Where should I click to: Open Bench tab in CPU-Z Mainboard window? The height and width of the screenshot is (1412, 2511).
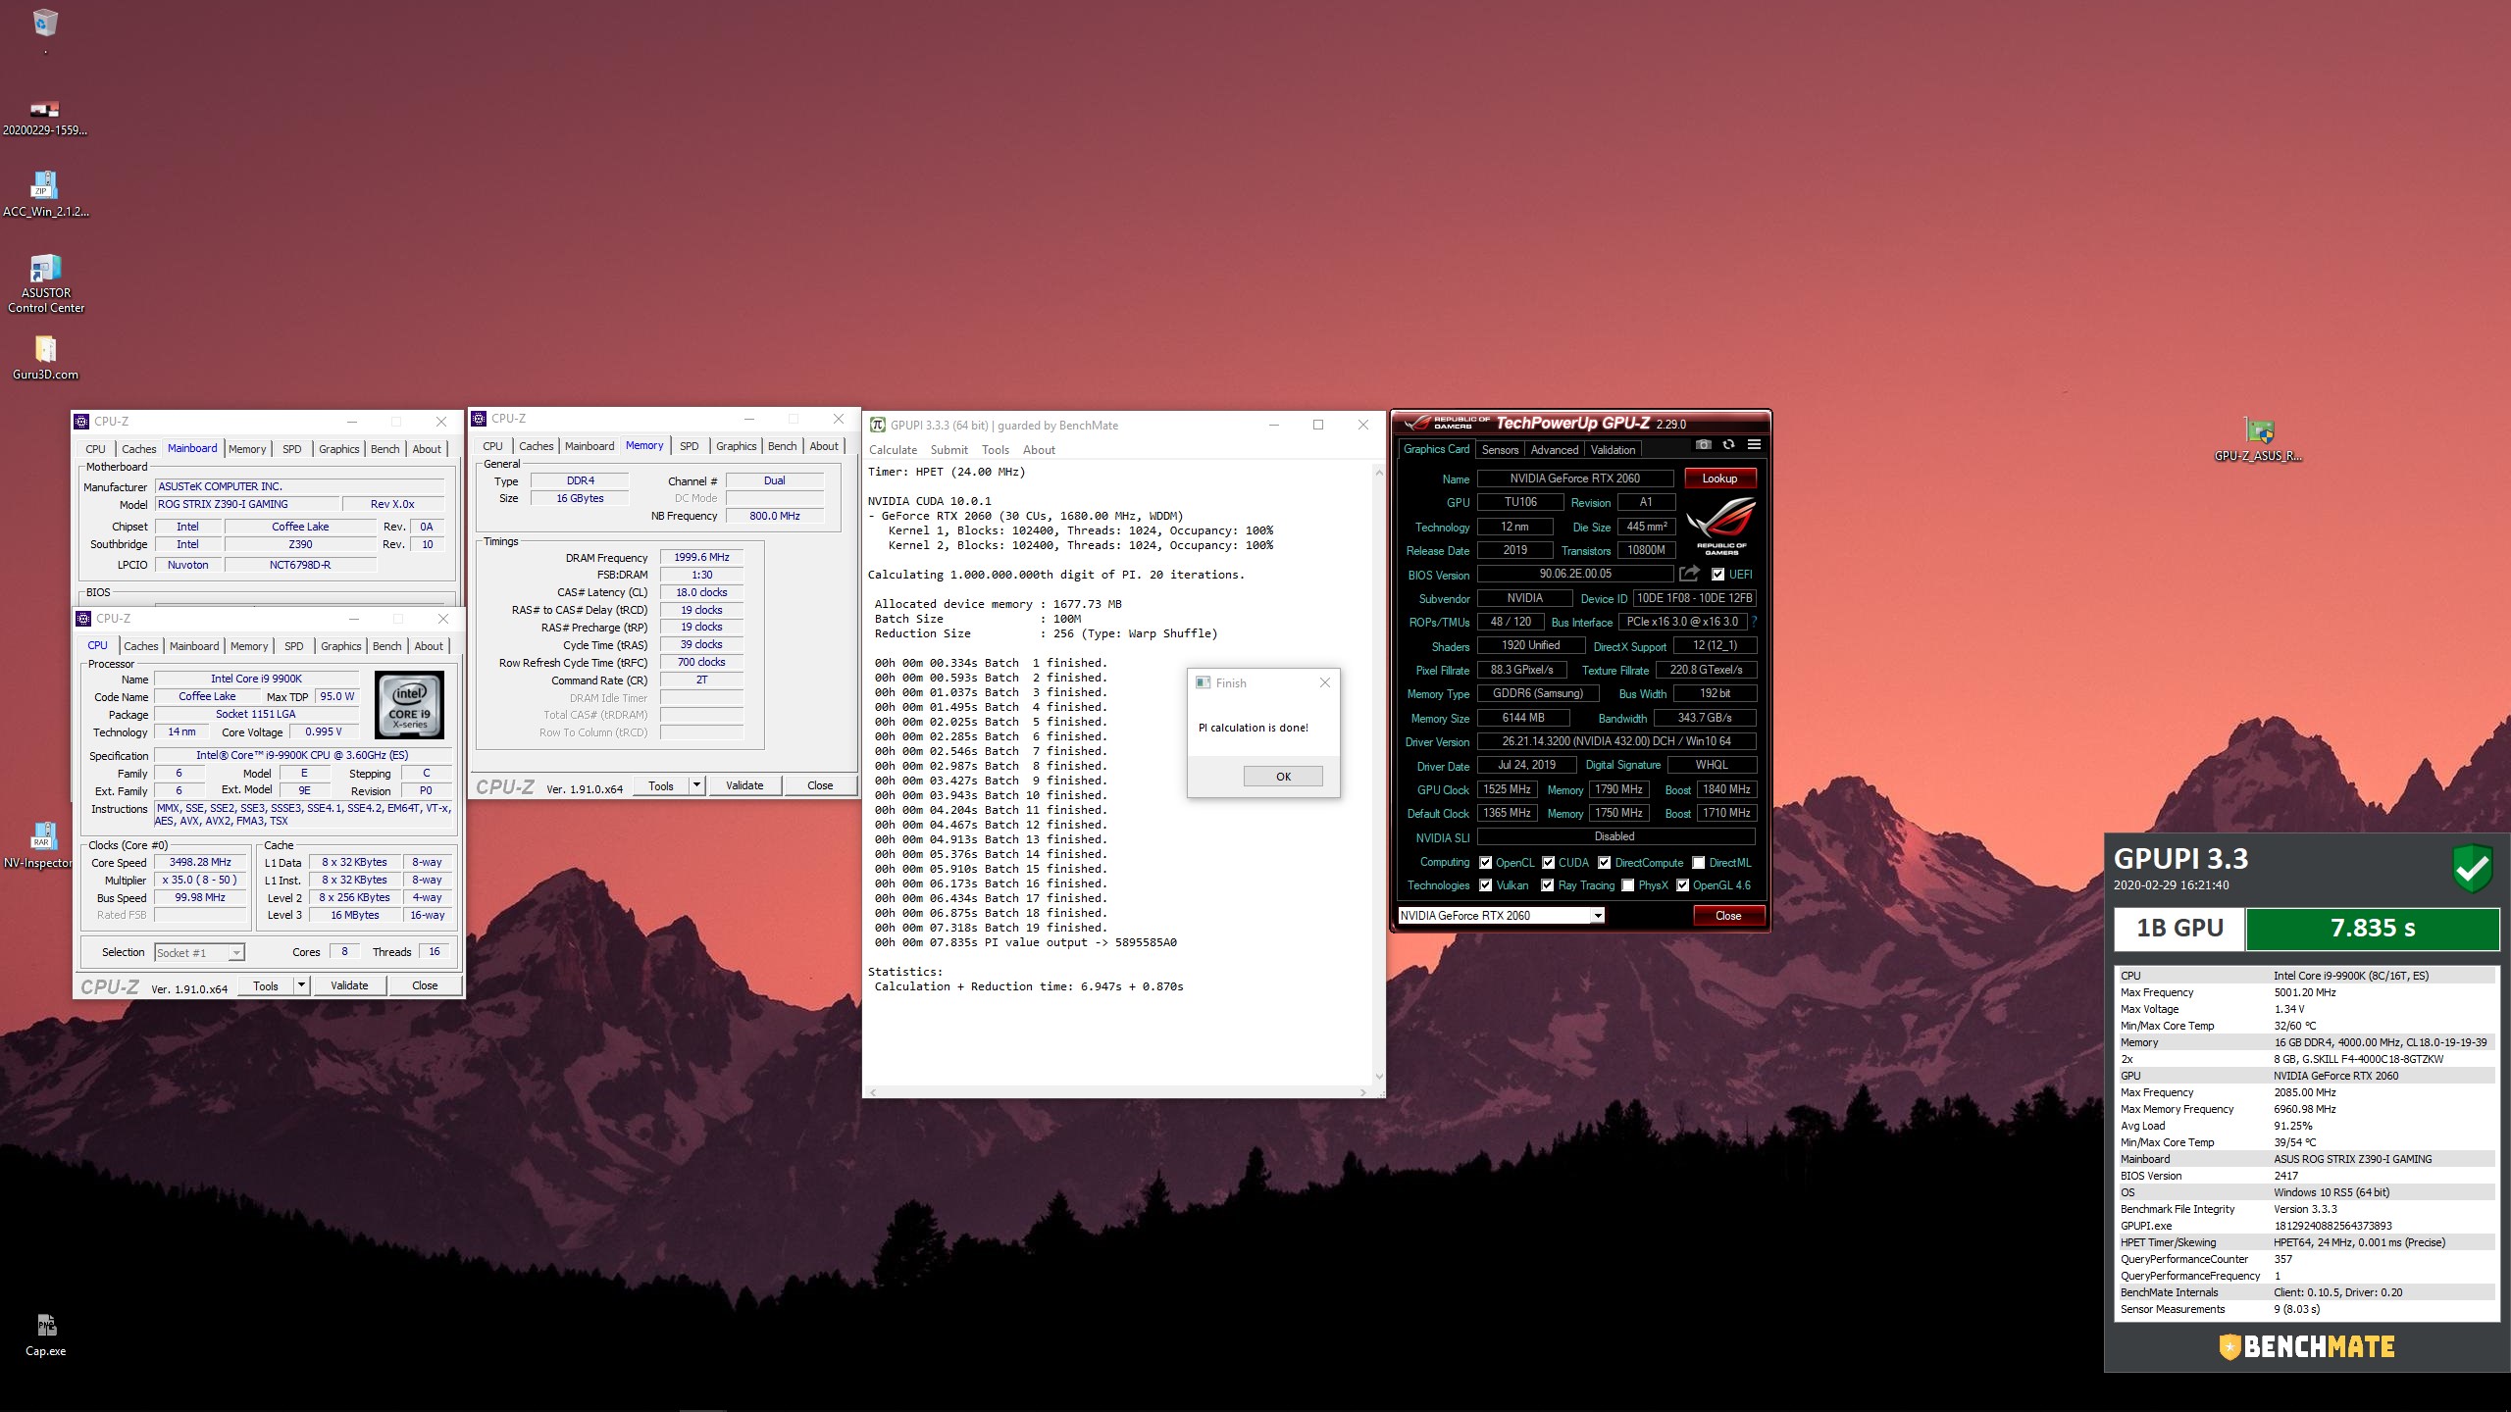tap(384, 449)
